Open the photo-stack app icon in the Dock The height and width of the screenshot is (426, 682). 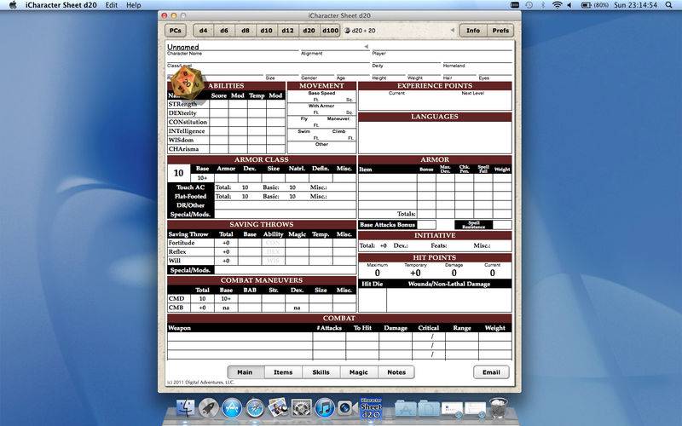[x=278, y=408]
